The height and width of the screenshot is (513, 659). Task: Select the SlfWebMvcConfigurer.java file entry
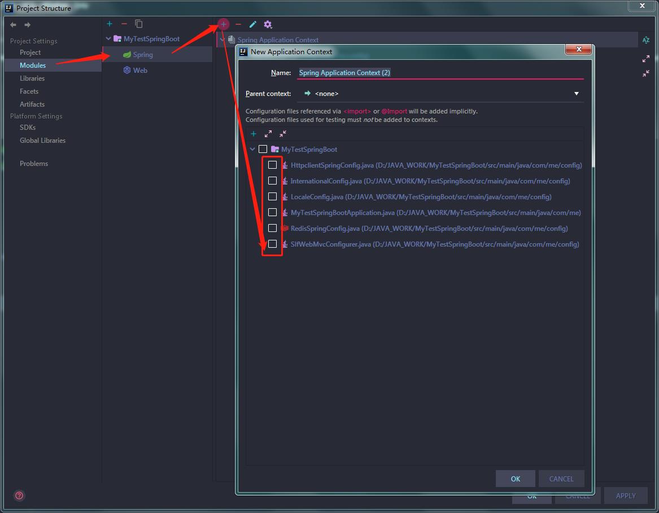435,244
